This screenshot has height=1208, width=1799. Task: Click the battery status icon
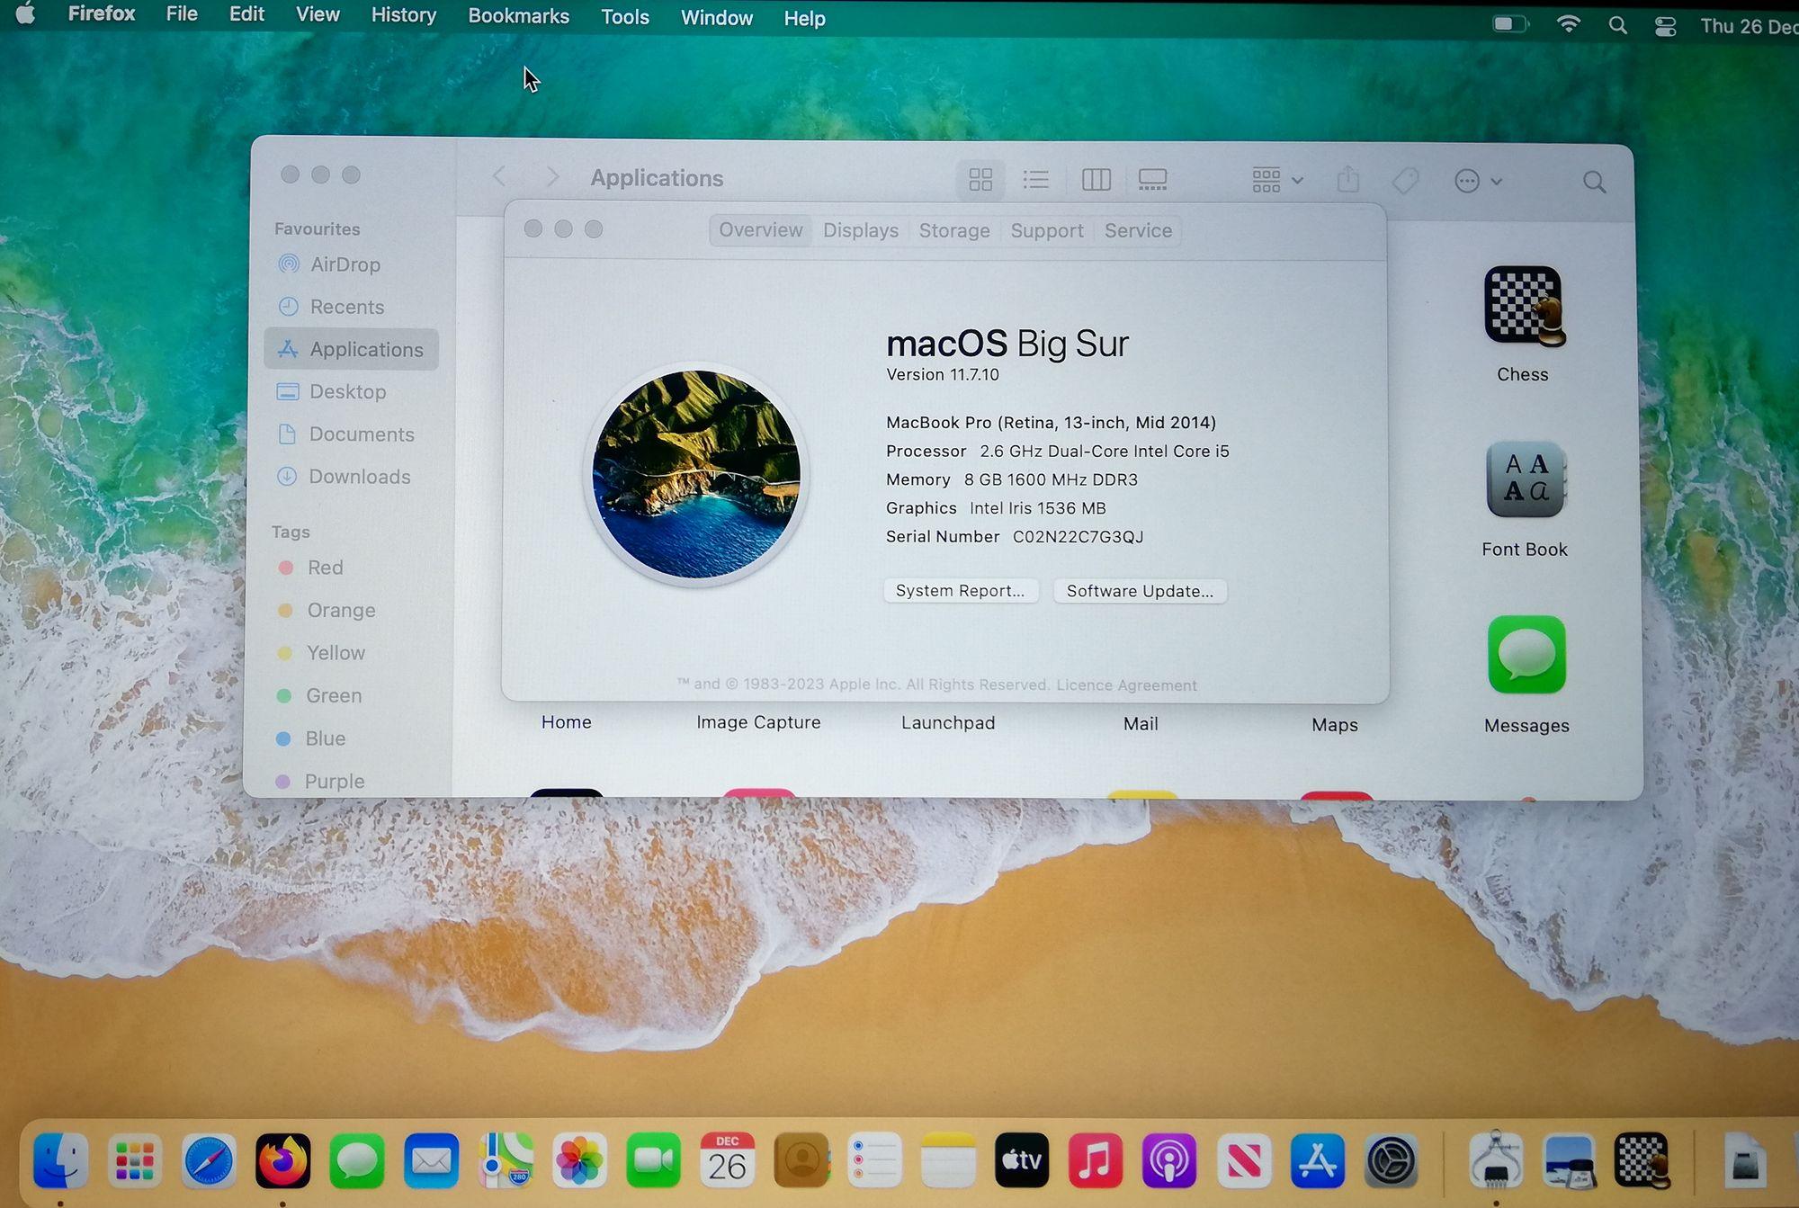[x=1510, y=24]
